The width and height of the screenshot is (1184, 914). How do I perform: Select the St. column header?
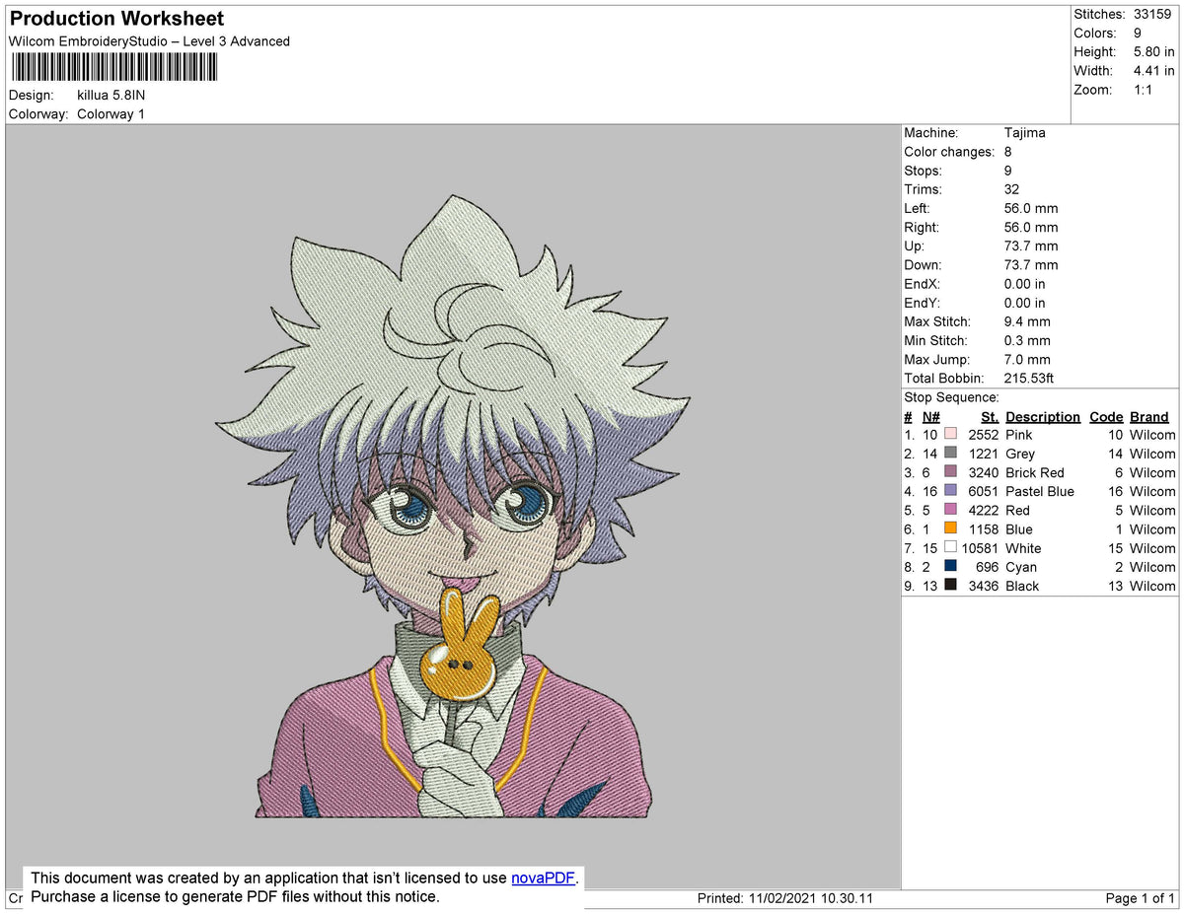989,416
